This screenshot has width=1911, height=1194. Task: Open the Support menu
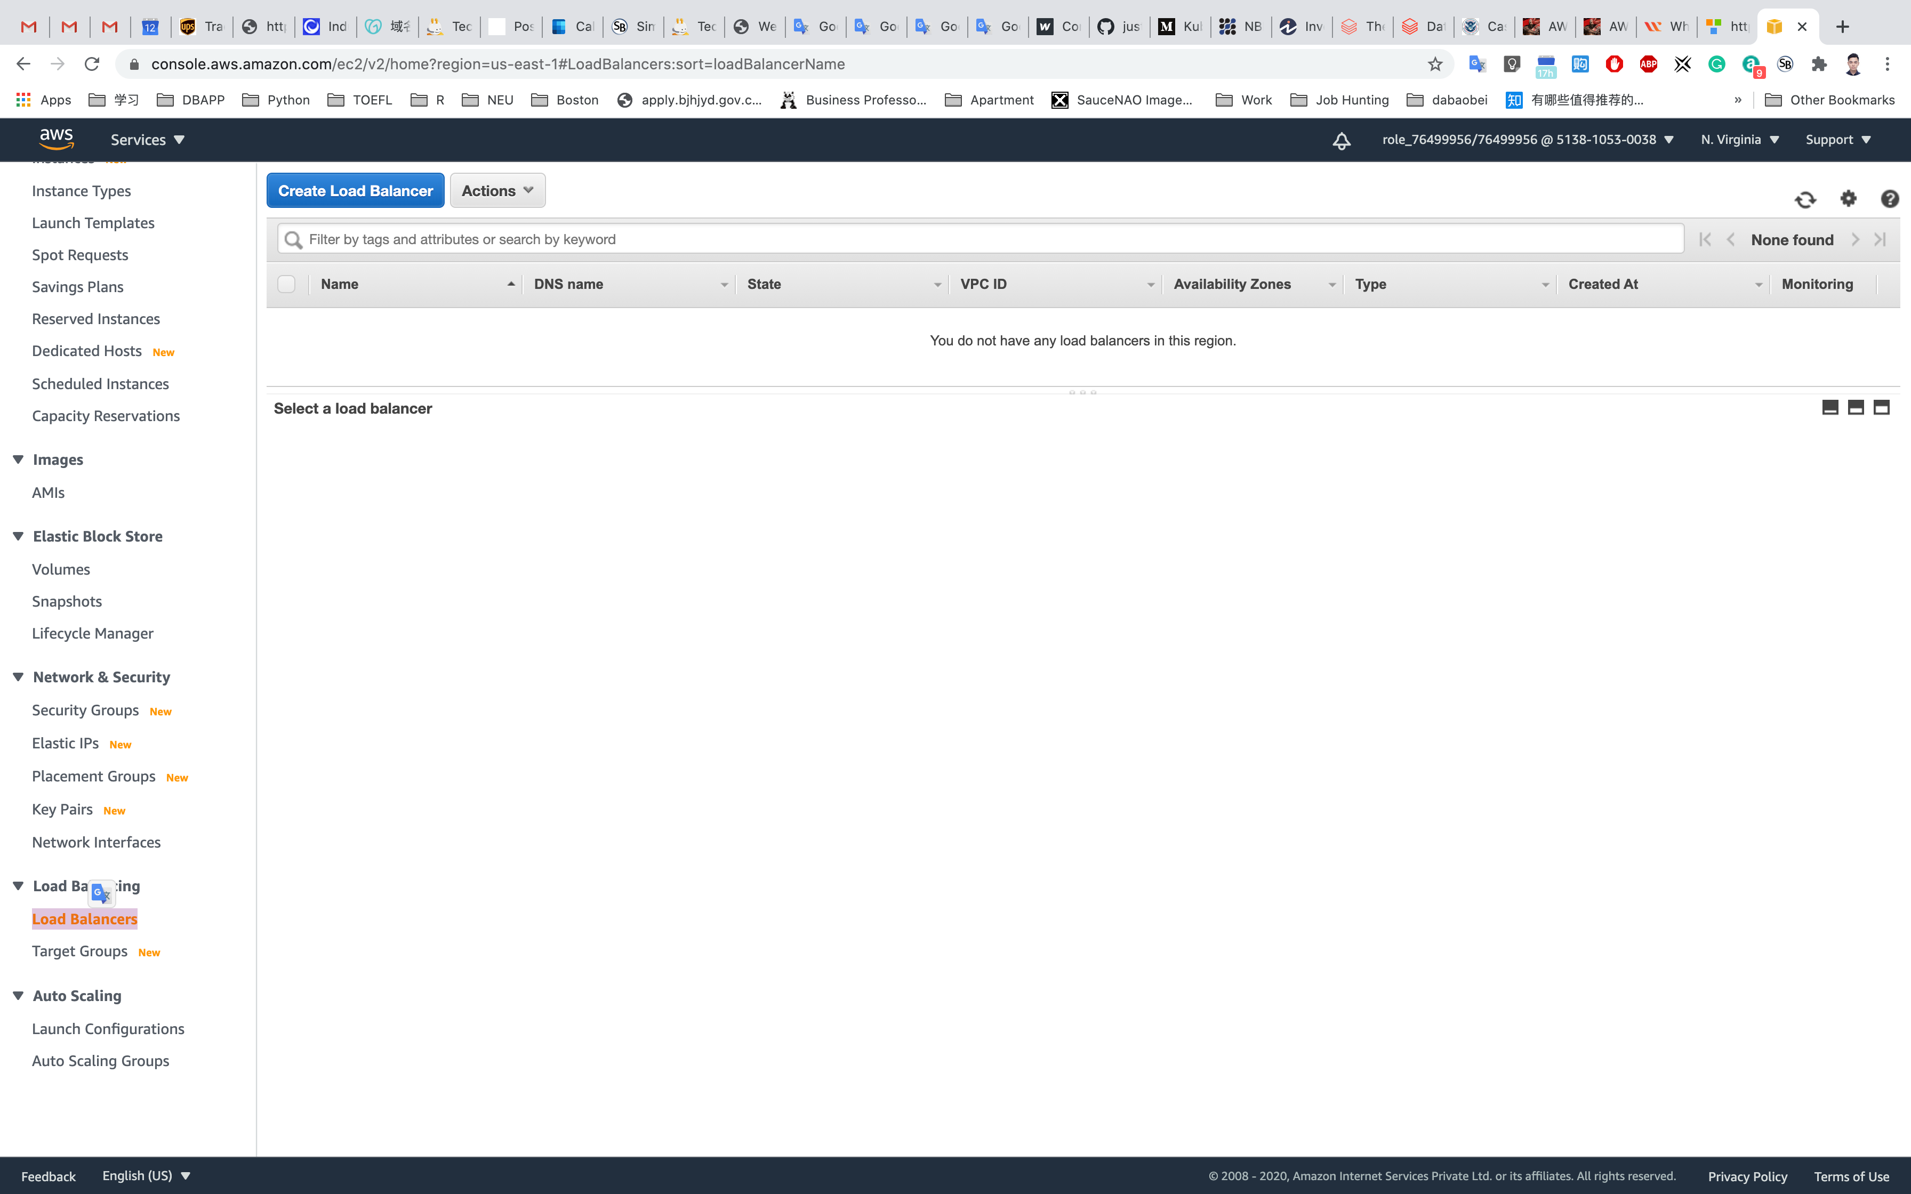click(1837, 140)
